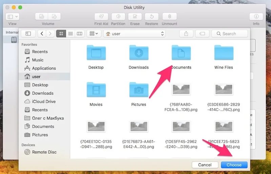Click the First Aid toolbar icon

pos(101,17)
